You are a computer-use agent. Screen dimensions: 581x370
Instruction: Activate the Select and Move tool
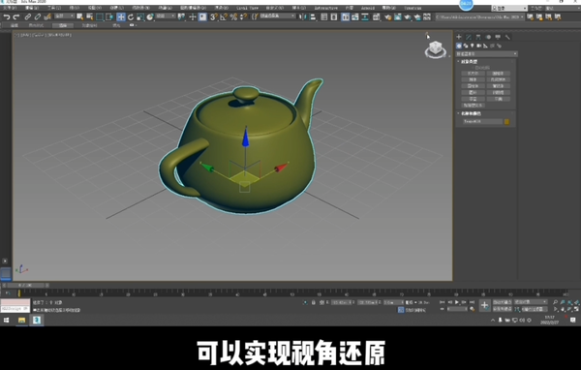pos(121,16)
